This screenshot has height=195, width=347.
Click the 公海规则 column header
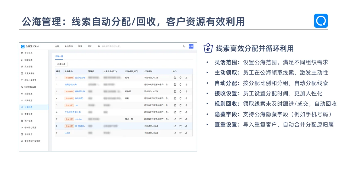pos(148,71)
